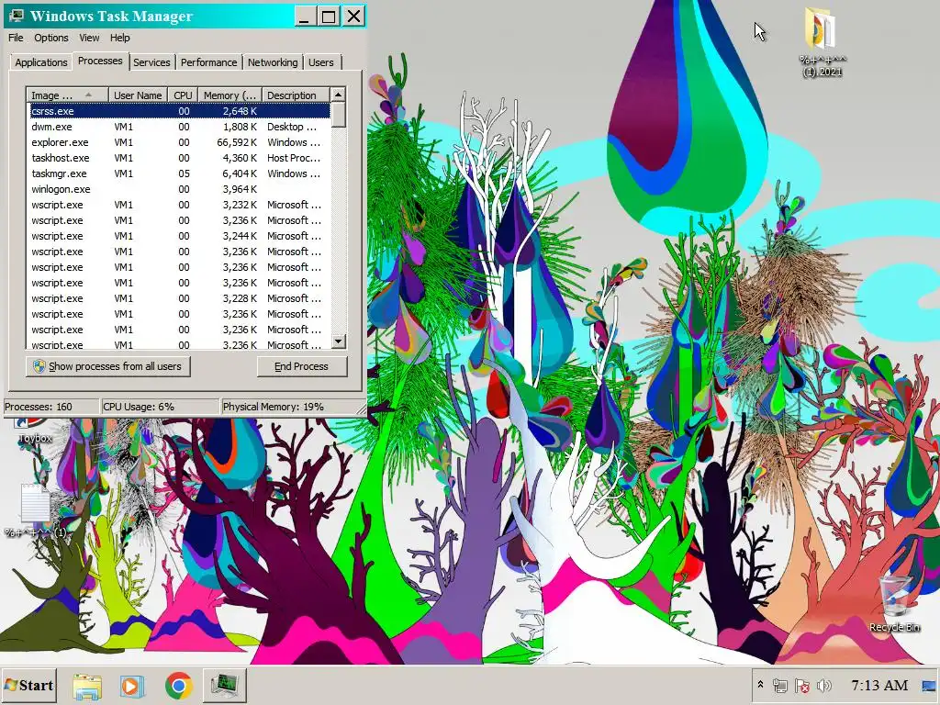Click the CPU Usage: 6% status entry
The image size is (940, 705).
pyautogui.click(x=160, y=407)
